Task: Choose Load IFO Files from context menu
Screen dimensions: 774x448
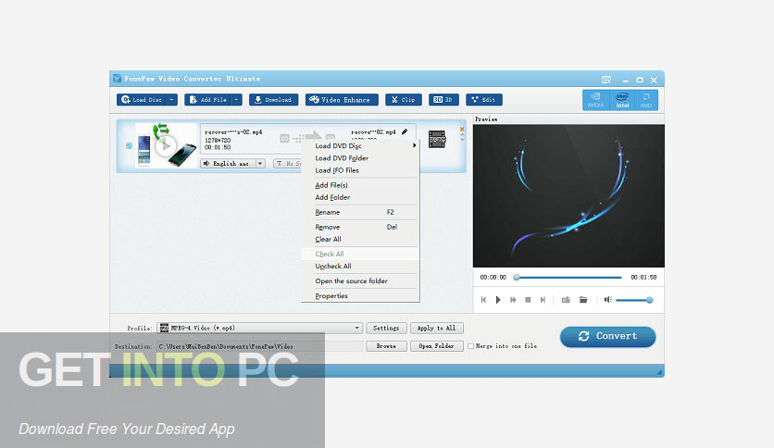Action: point(360,170)
